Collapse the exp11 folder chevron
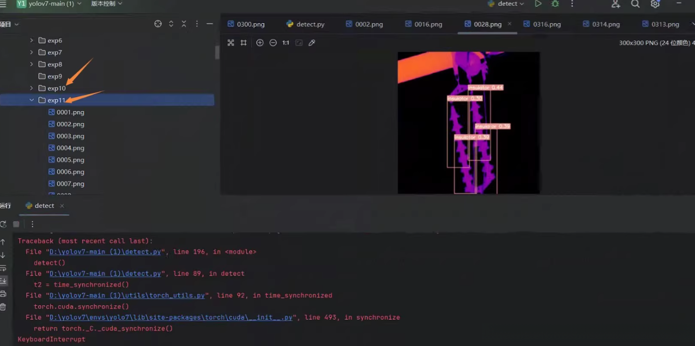695x346 pixels. pyautogui.click(x=32, y=100)
